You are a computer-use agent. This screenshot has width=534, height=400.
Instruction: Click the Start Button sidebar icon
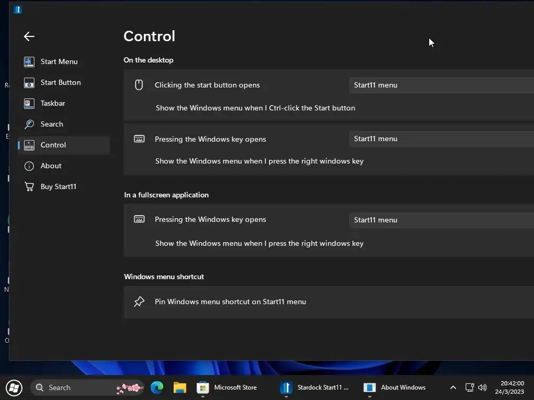coord(29,83)
